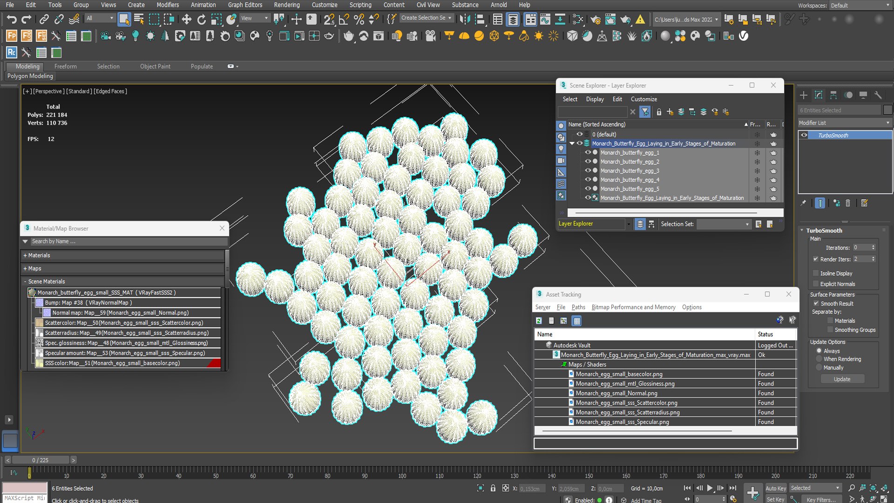Click the Material Browser Search by Name field
Image resolution: width=894 pixels, height=503 pixels.
pos(129,241)
